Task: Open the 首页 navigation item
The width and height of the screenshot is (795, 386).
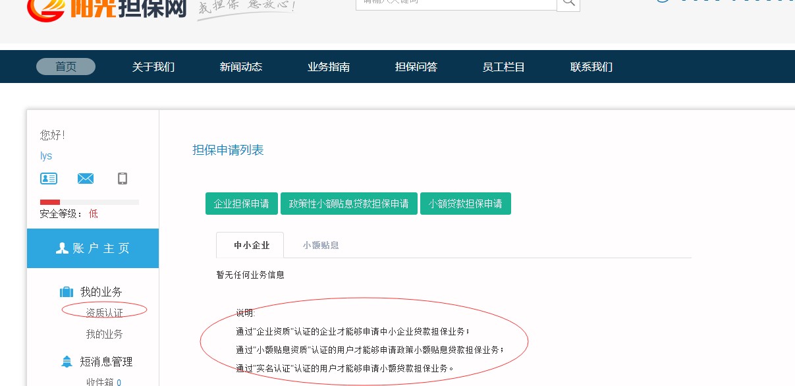Action: point(66,67)
